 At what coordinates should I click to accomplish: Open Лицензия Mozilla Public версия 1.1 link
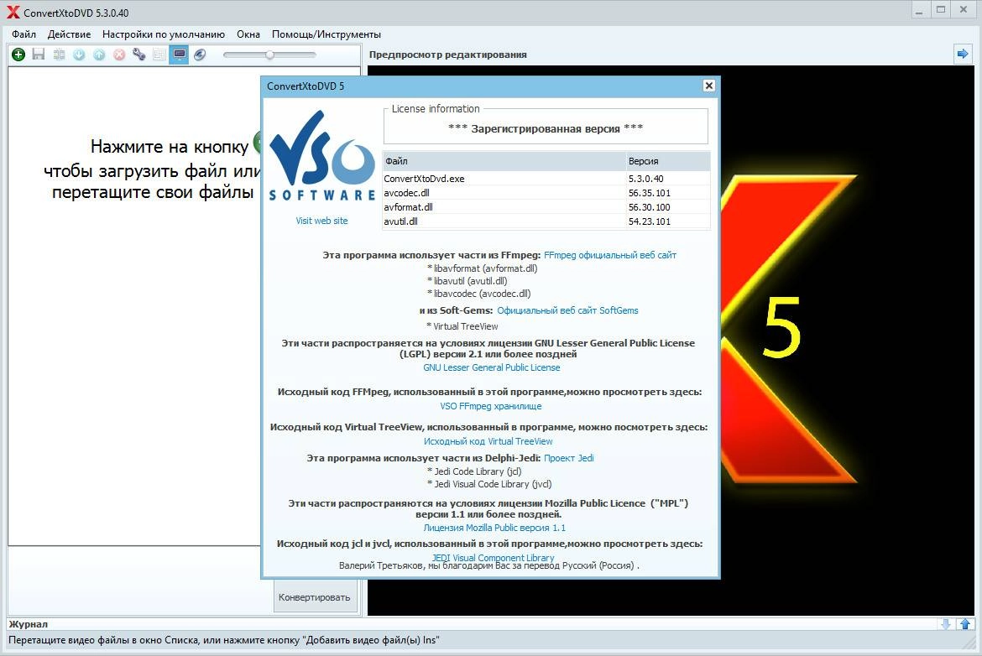[x=494, y=528]
